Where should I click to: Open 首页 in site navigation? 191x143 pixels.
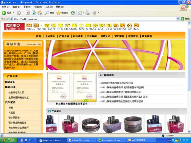(x=39, y=36)
